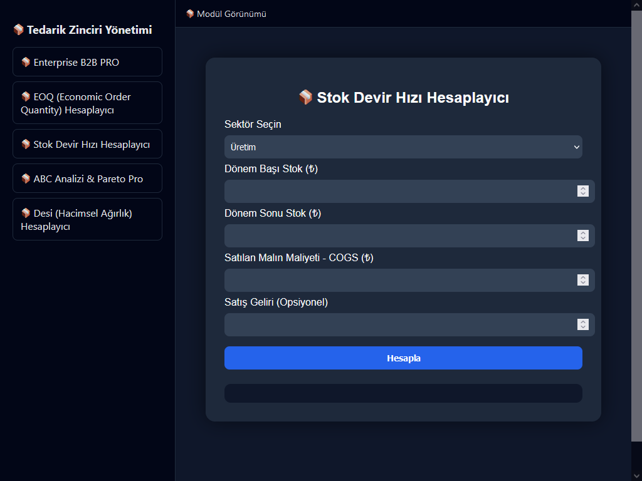The height and width of the screenshot is (481, 642).
Task: Increase Dönem Başı Stok with spinner up arrow
Action: pos(583,188)
